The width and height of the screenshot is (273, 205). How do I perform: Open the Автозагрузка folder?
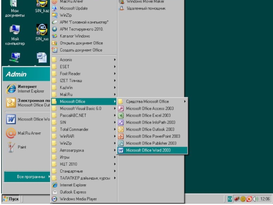tap(84, 150)
